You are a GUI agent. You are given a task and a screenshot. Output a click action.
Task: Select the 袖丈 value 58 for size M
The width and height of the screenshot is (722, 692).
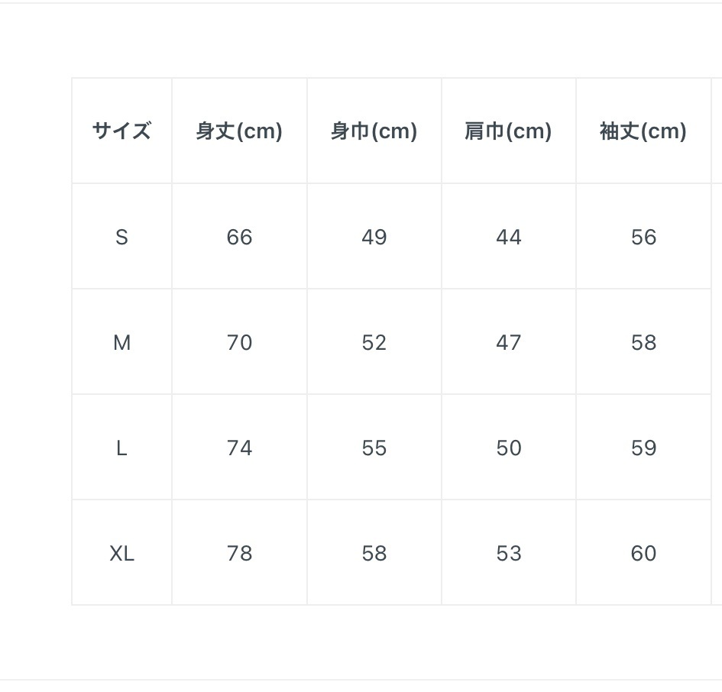(643, 342)
